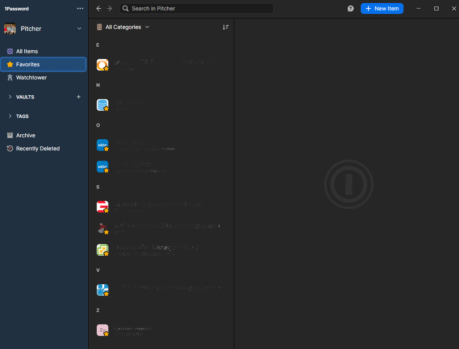Click the New Item button
459x349 pixels.
tap(382, 8)
